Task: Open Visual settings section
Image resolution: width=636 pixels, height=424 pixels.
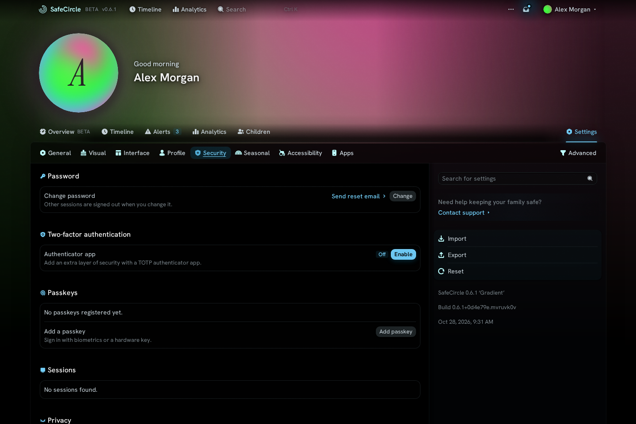Action: click(x=93, y=153)
